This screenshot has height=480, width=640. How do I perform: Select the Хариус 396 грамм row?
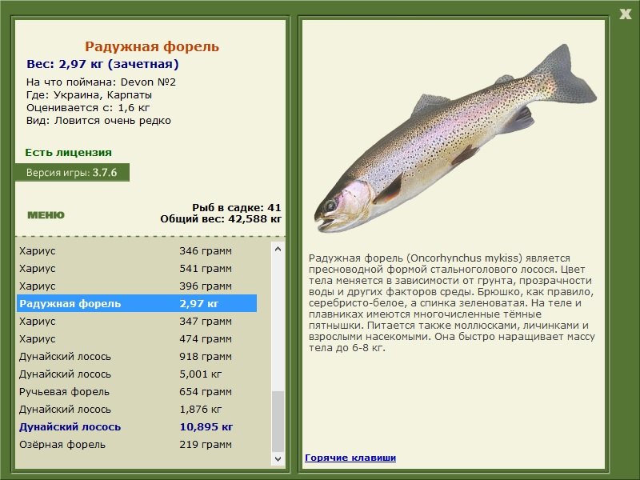point(137,286)
